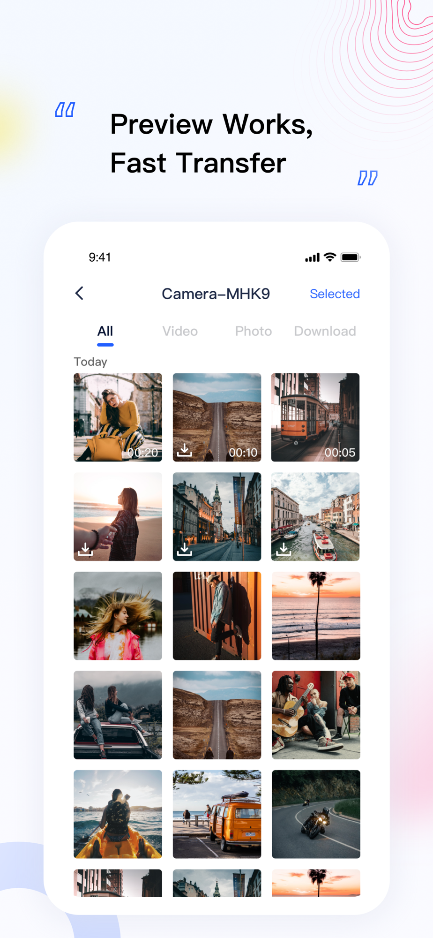Switch to the Photo tab
This screenshot has height=938, width=433.
(x=254, y=331)
